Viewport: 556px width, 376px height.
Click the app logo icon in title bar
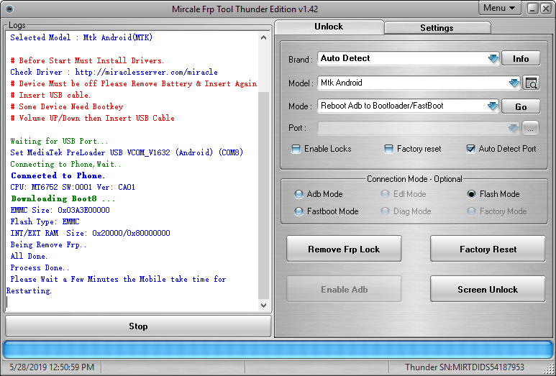pyautogui.click(x=9, y=9)
